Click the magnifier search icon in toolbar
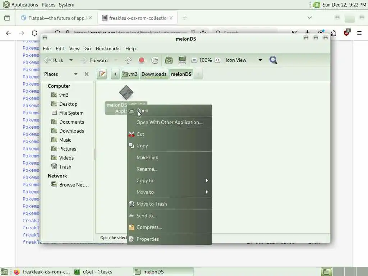Screen dimensions: 368x276 point(273,60)
